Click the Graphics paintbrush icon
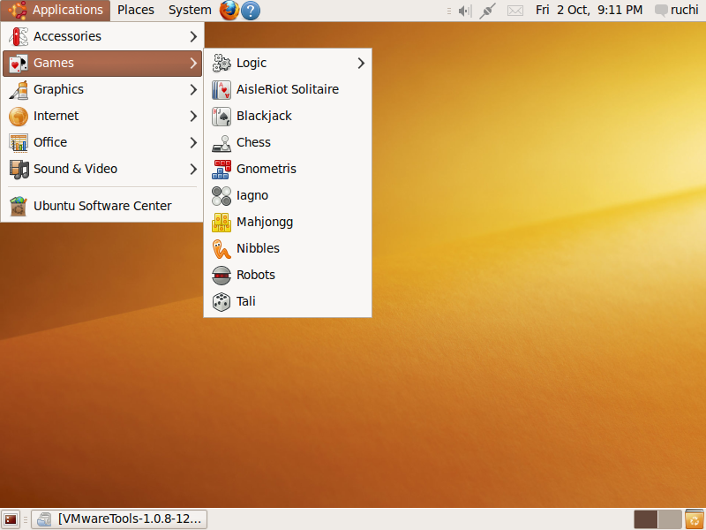 (x=19, y=90)
